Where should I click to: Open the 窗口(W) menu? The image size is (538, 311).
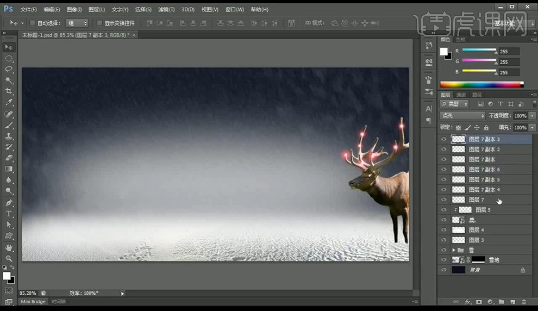coord(235,10)
